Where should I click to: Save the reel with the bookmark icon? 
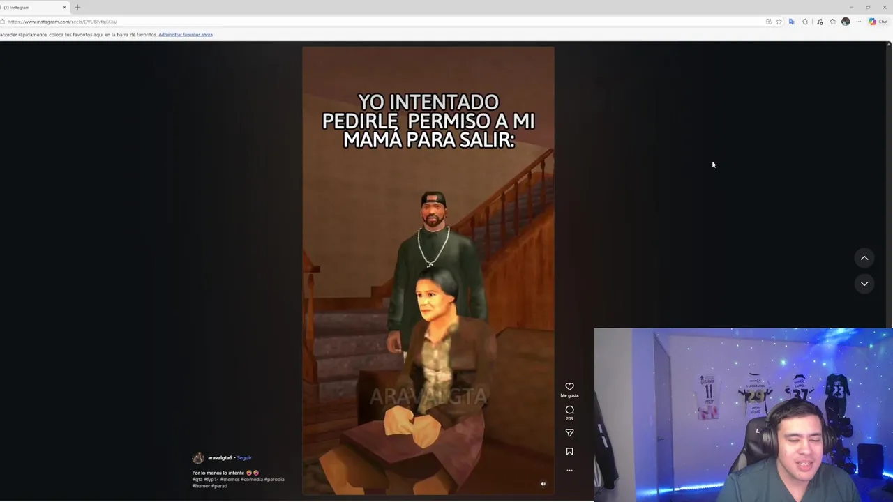coord(569,452)
